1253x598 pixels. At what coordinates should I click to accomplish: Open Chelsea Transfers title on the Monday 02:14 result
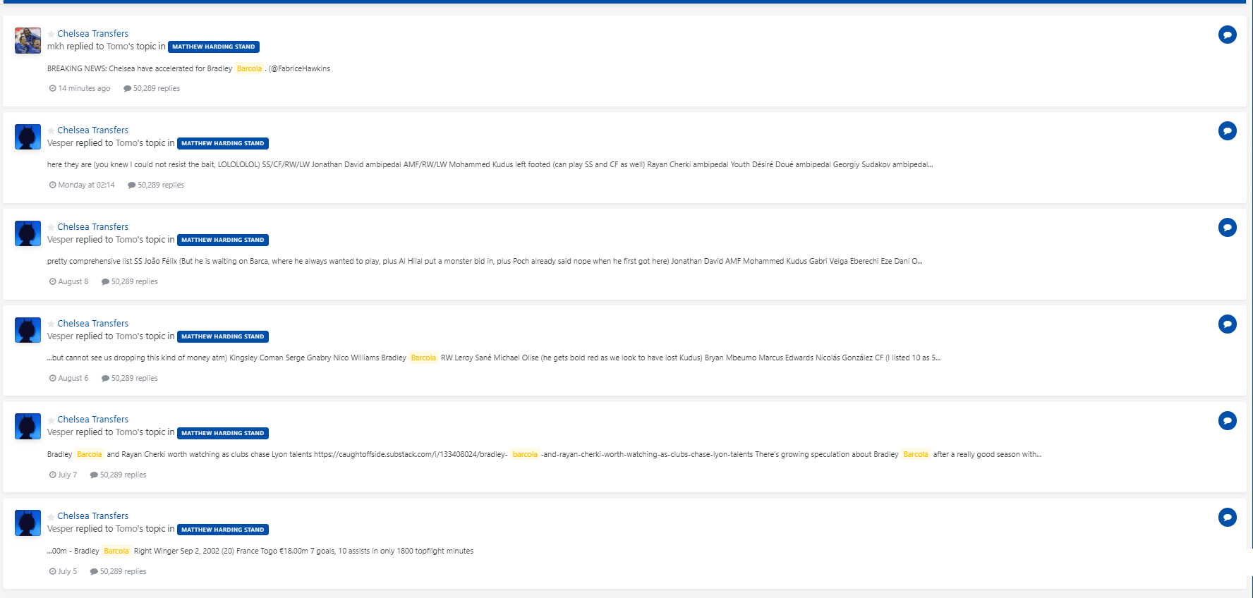tap(92, 130)
